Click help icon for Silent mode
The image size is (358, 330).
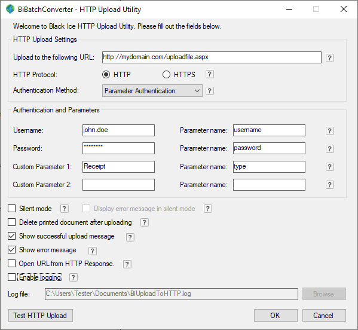click(64, 209)
